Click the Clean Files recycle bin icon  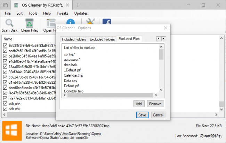click(30, 23)
